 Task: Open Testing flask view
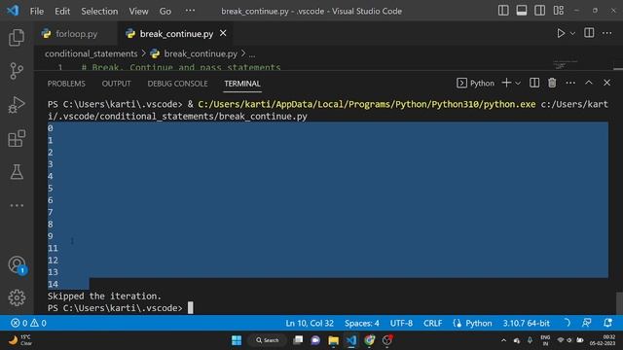17,172
